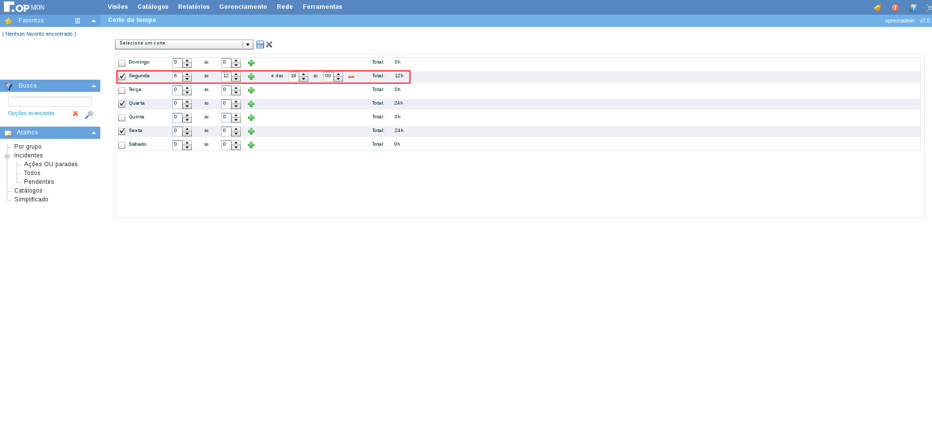Click the save time cut floppy icon
Screen dimensions: 932x439
tap(260, 44)
